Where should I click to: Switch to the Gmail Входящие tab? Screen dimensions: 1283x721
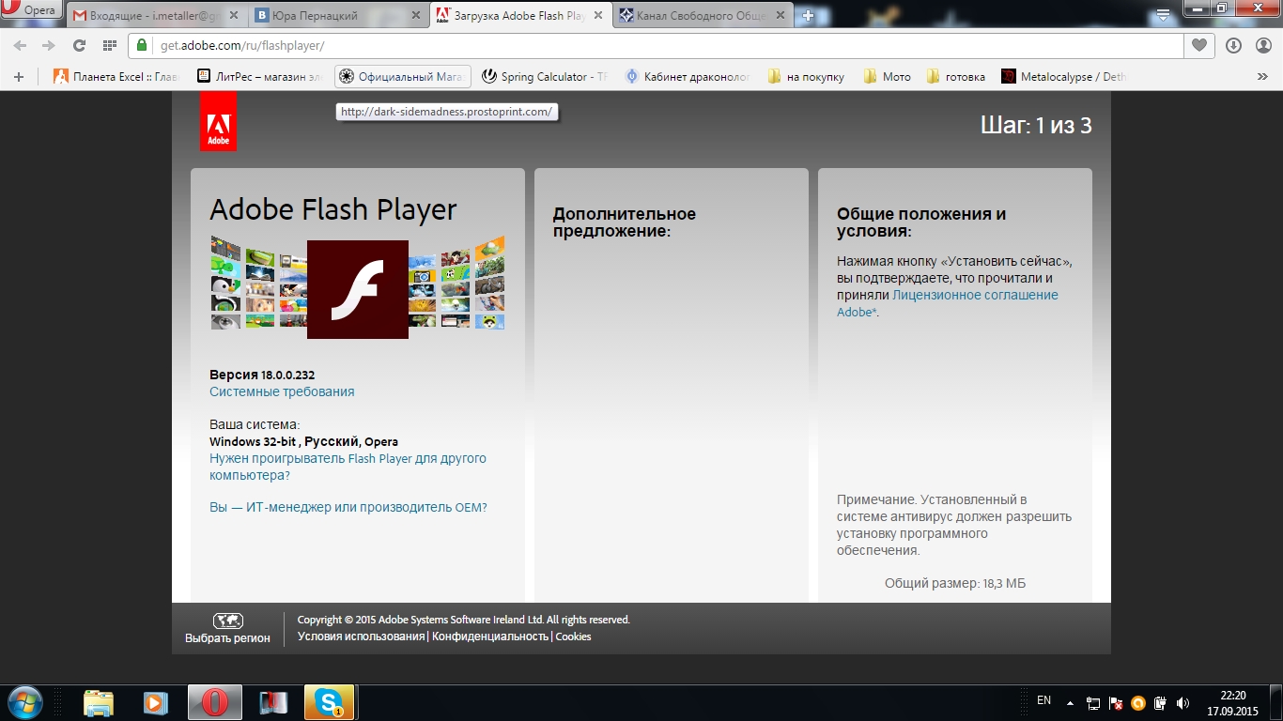pos(150,16)
